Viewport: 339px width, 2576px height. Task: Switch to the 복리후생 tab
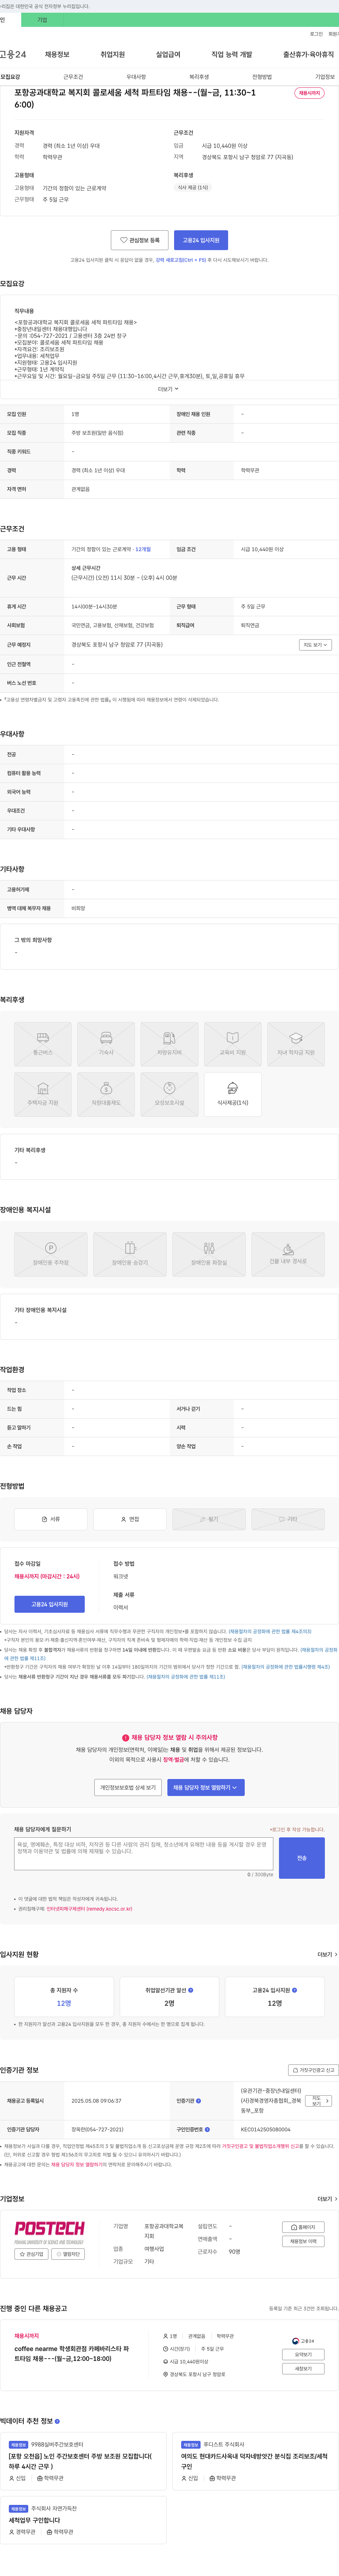coord(200,77)
